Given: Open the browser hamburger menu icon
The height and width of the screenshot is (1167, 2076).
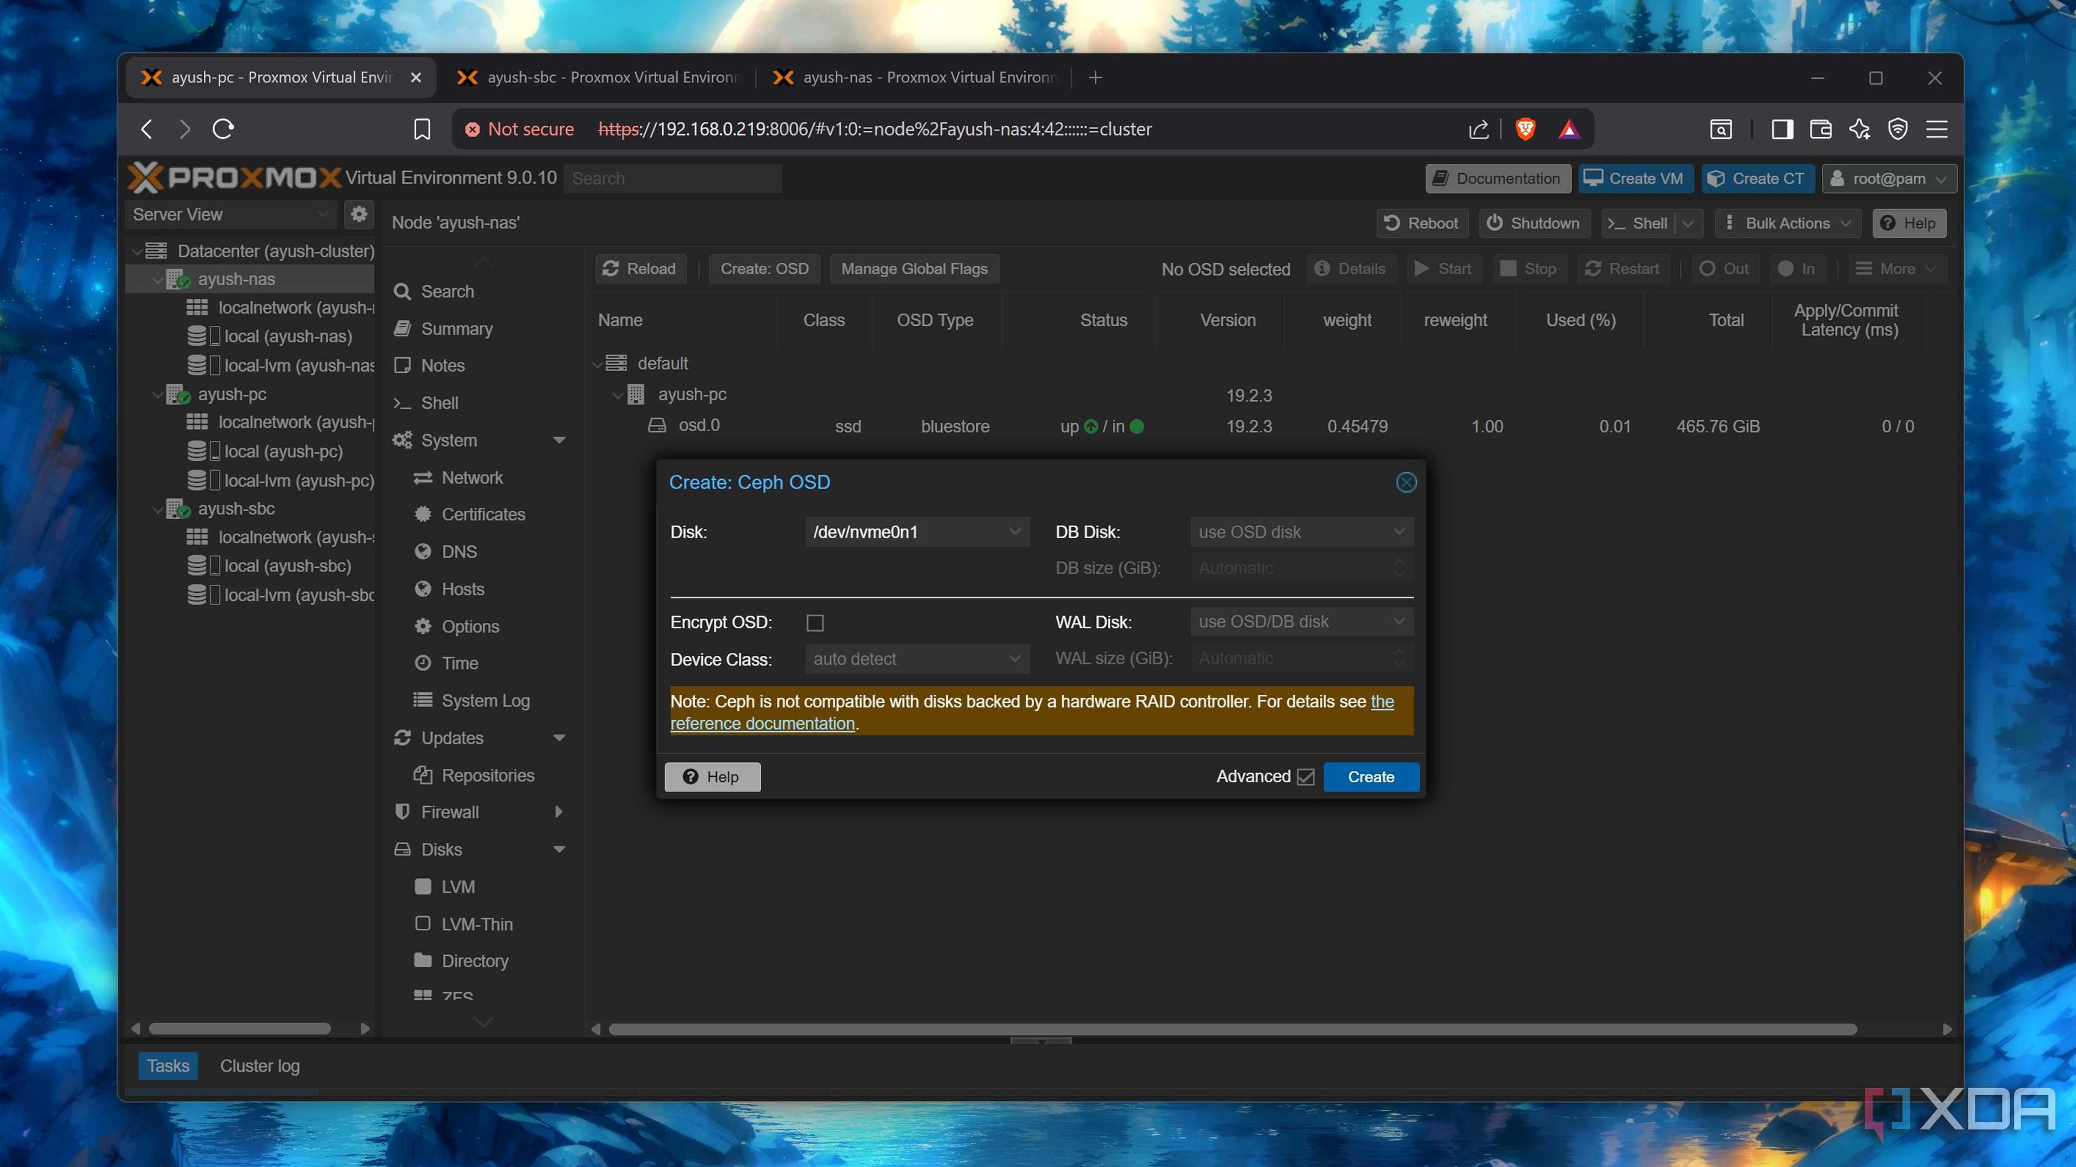Looking at the screenshot, I should (1937, 129).
